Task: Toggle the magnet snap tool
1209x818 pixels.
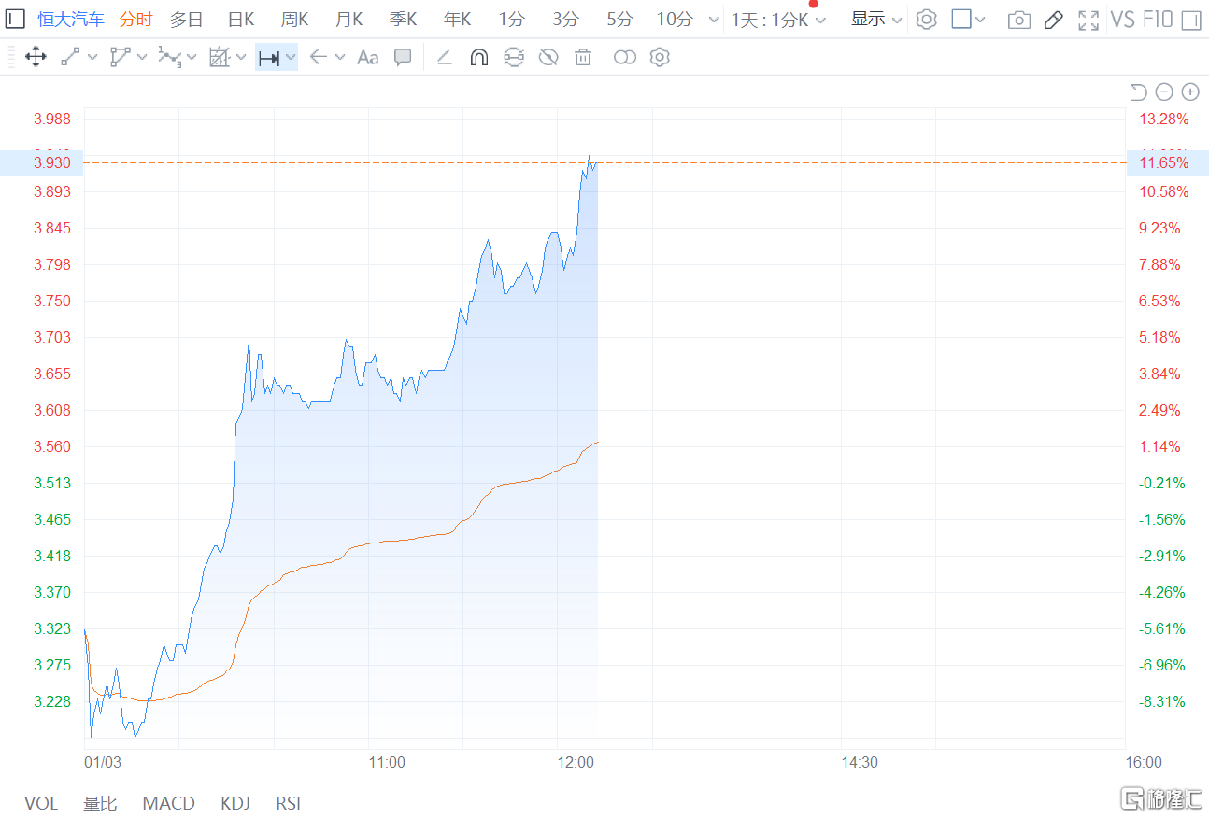Action: pos(478,58)
